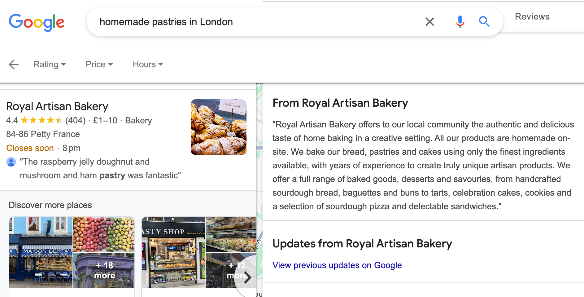Open the Pasty Shop storefront photo
The height and width of the screenshot is (297, 584).
(173, 253)
